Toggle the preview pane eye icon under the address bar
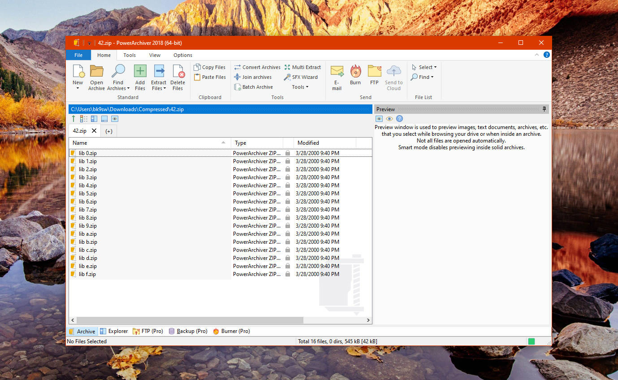 (x=115, y=119)
